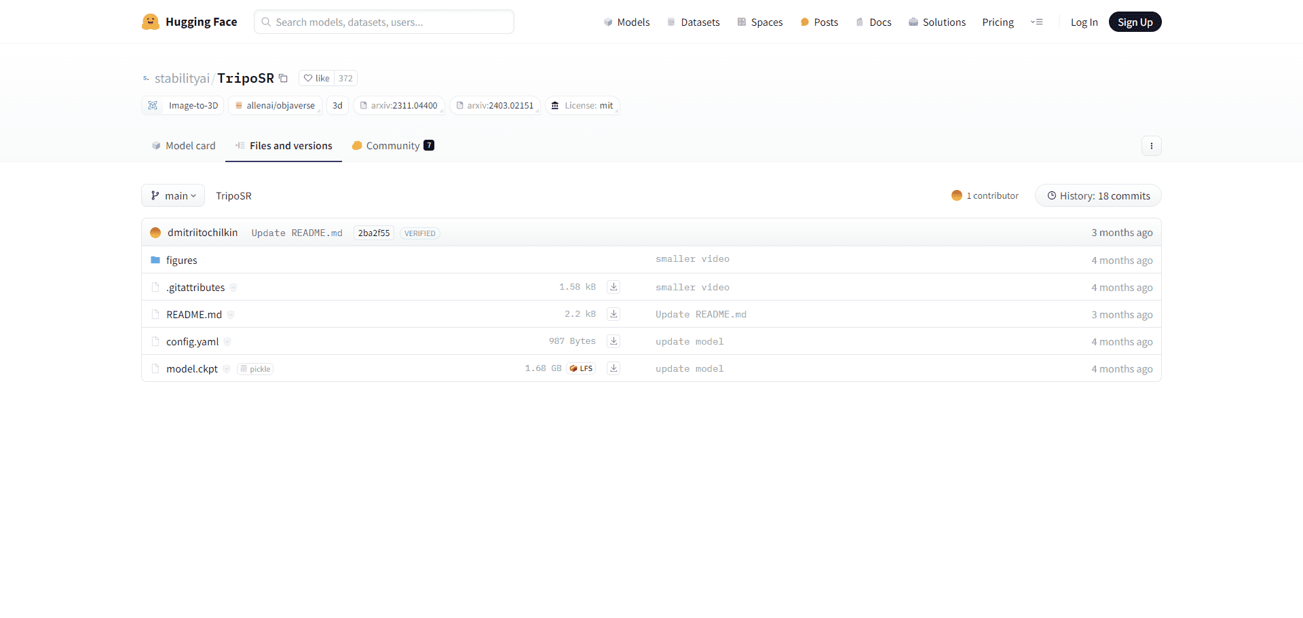Open the 'Update README.md' commit in header row
Screen dimensions: 1303x618
point(297,233)
